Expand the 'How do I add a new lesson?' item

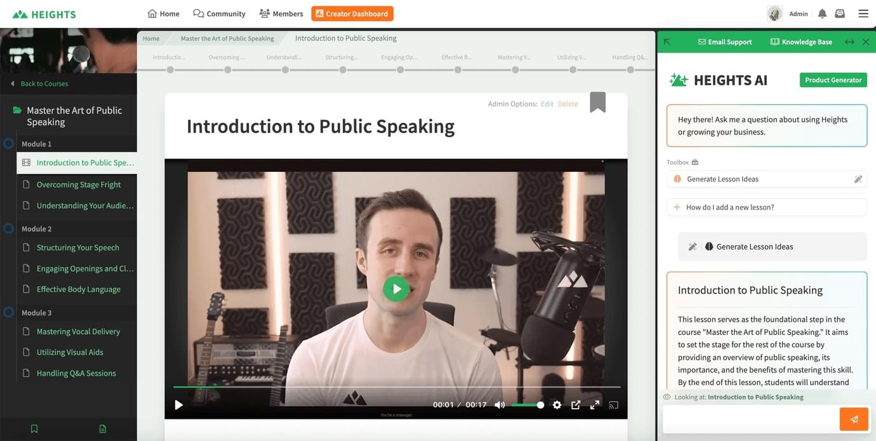767,207
